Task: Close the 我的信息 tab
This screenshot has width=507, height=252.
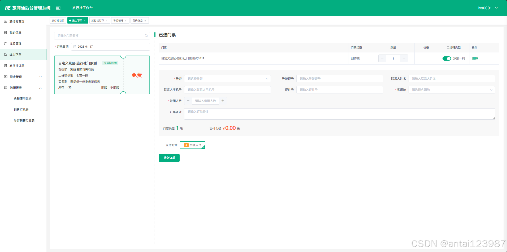Action: (x=145, y=21)
